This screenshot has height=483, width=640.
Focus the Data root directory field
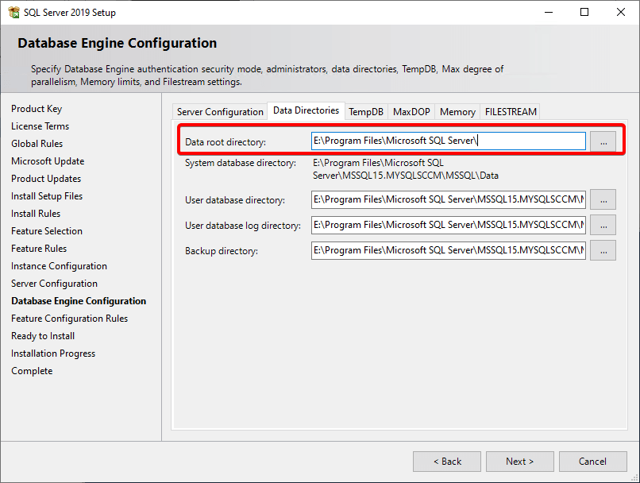[x=448, y=141]
